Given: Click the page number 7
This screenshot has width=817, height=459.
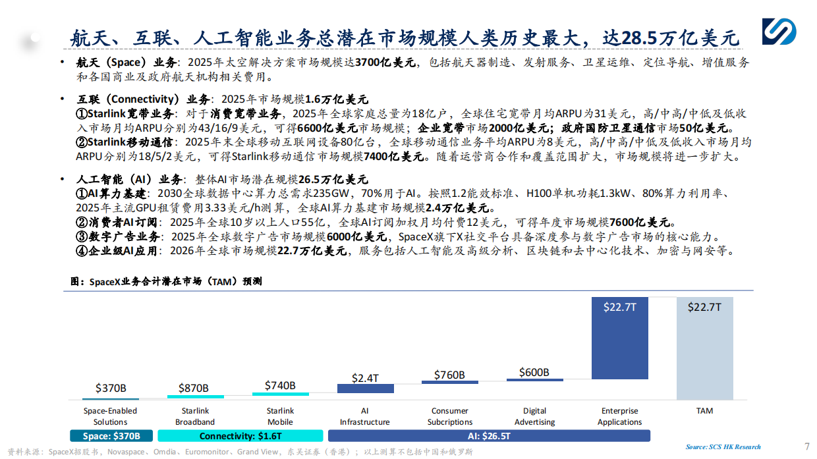Looking at the screenshot, I should 806,446.
